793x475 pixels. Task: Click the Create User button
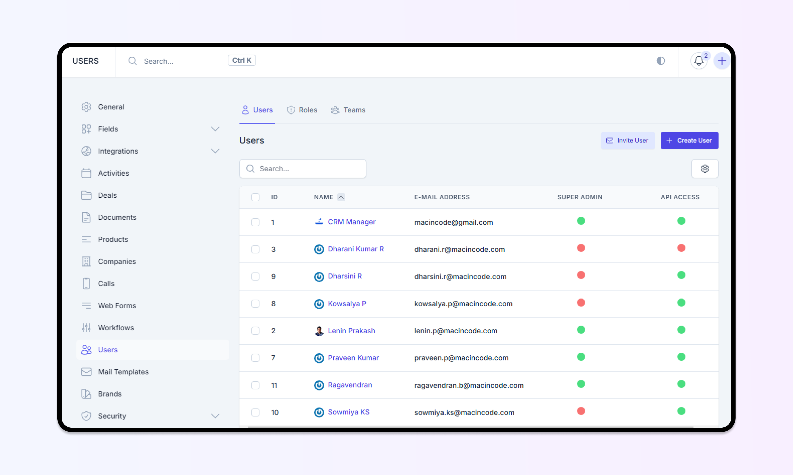coord(689,140)
